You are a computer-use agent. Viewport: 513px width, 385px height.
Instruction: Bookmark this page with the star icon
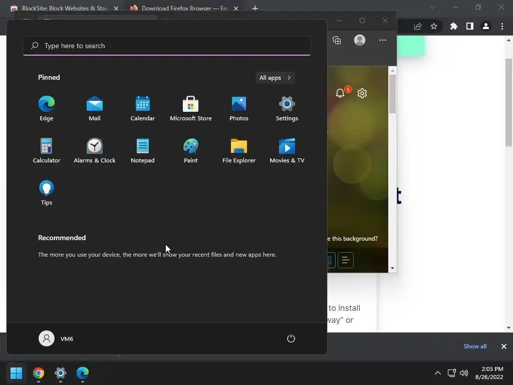tap(434, 26)
